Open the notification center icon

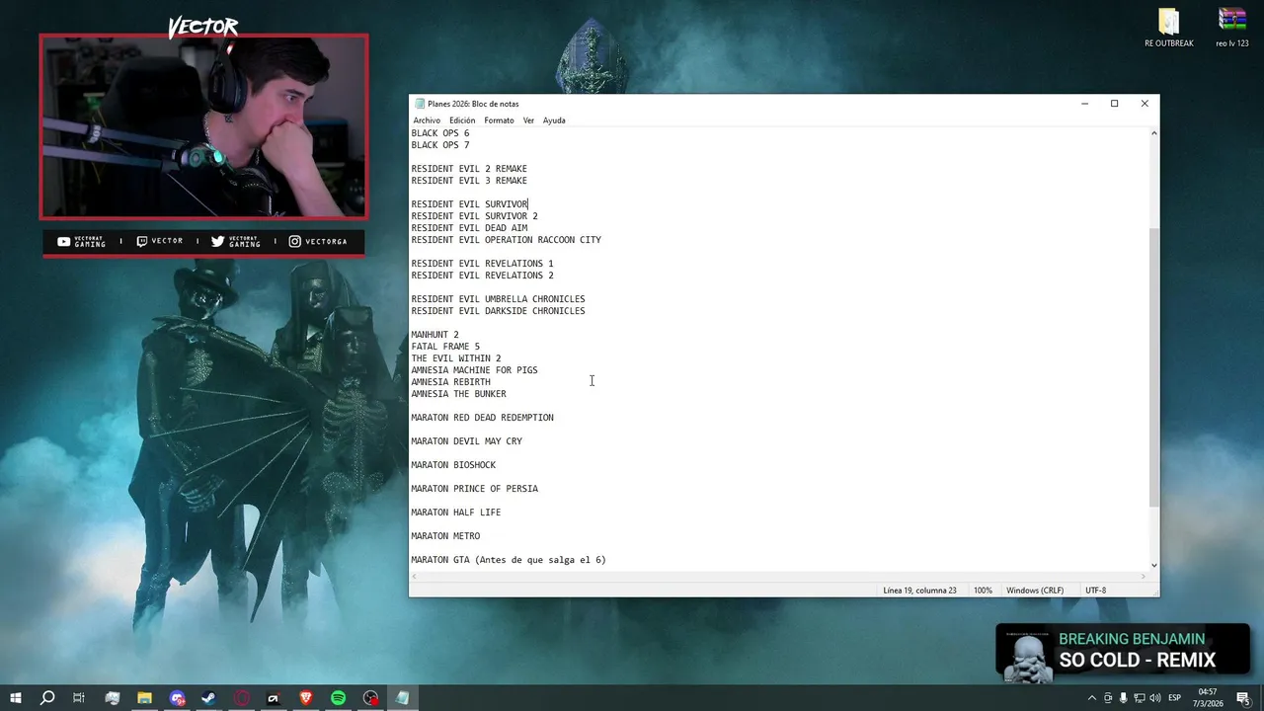coord(1242,698)
